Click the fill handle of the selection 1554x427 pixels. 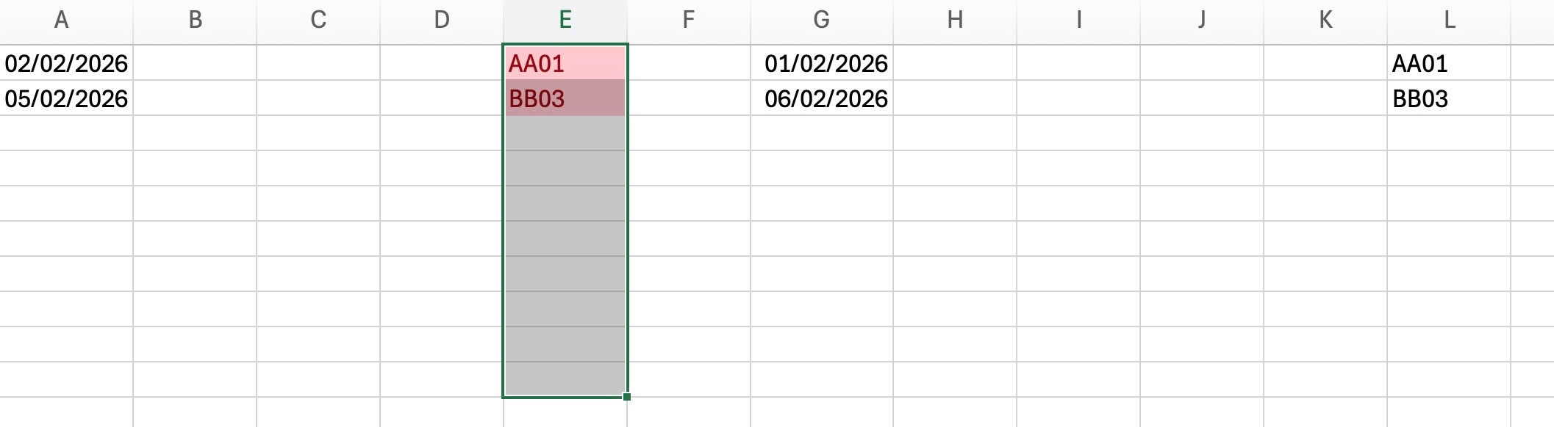tap(627, 397)
